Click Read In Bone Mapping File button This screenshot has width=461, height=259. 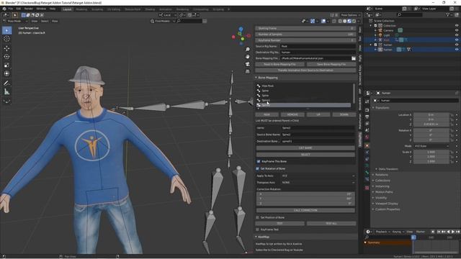[x=279, y=64]
